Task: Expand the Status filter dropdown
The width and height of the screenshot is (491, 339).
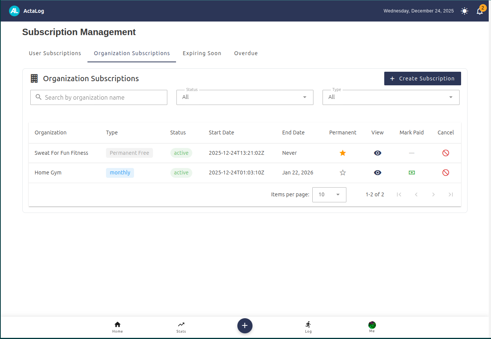Action: point(245,97)
